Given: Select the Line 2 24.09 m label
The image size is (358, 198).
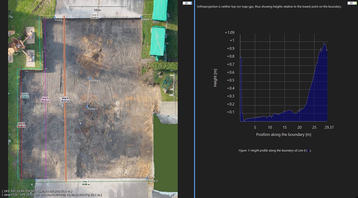Looking at the screenshot, I should (86, 183).
